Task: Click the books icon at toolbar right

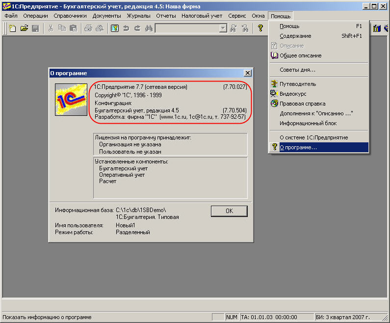Action: click(377, 28)
